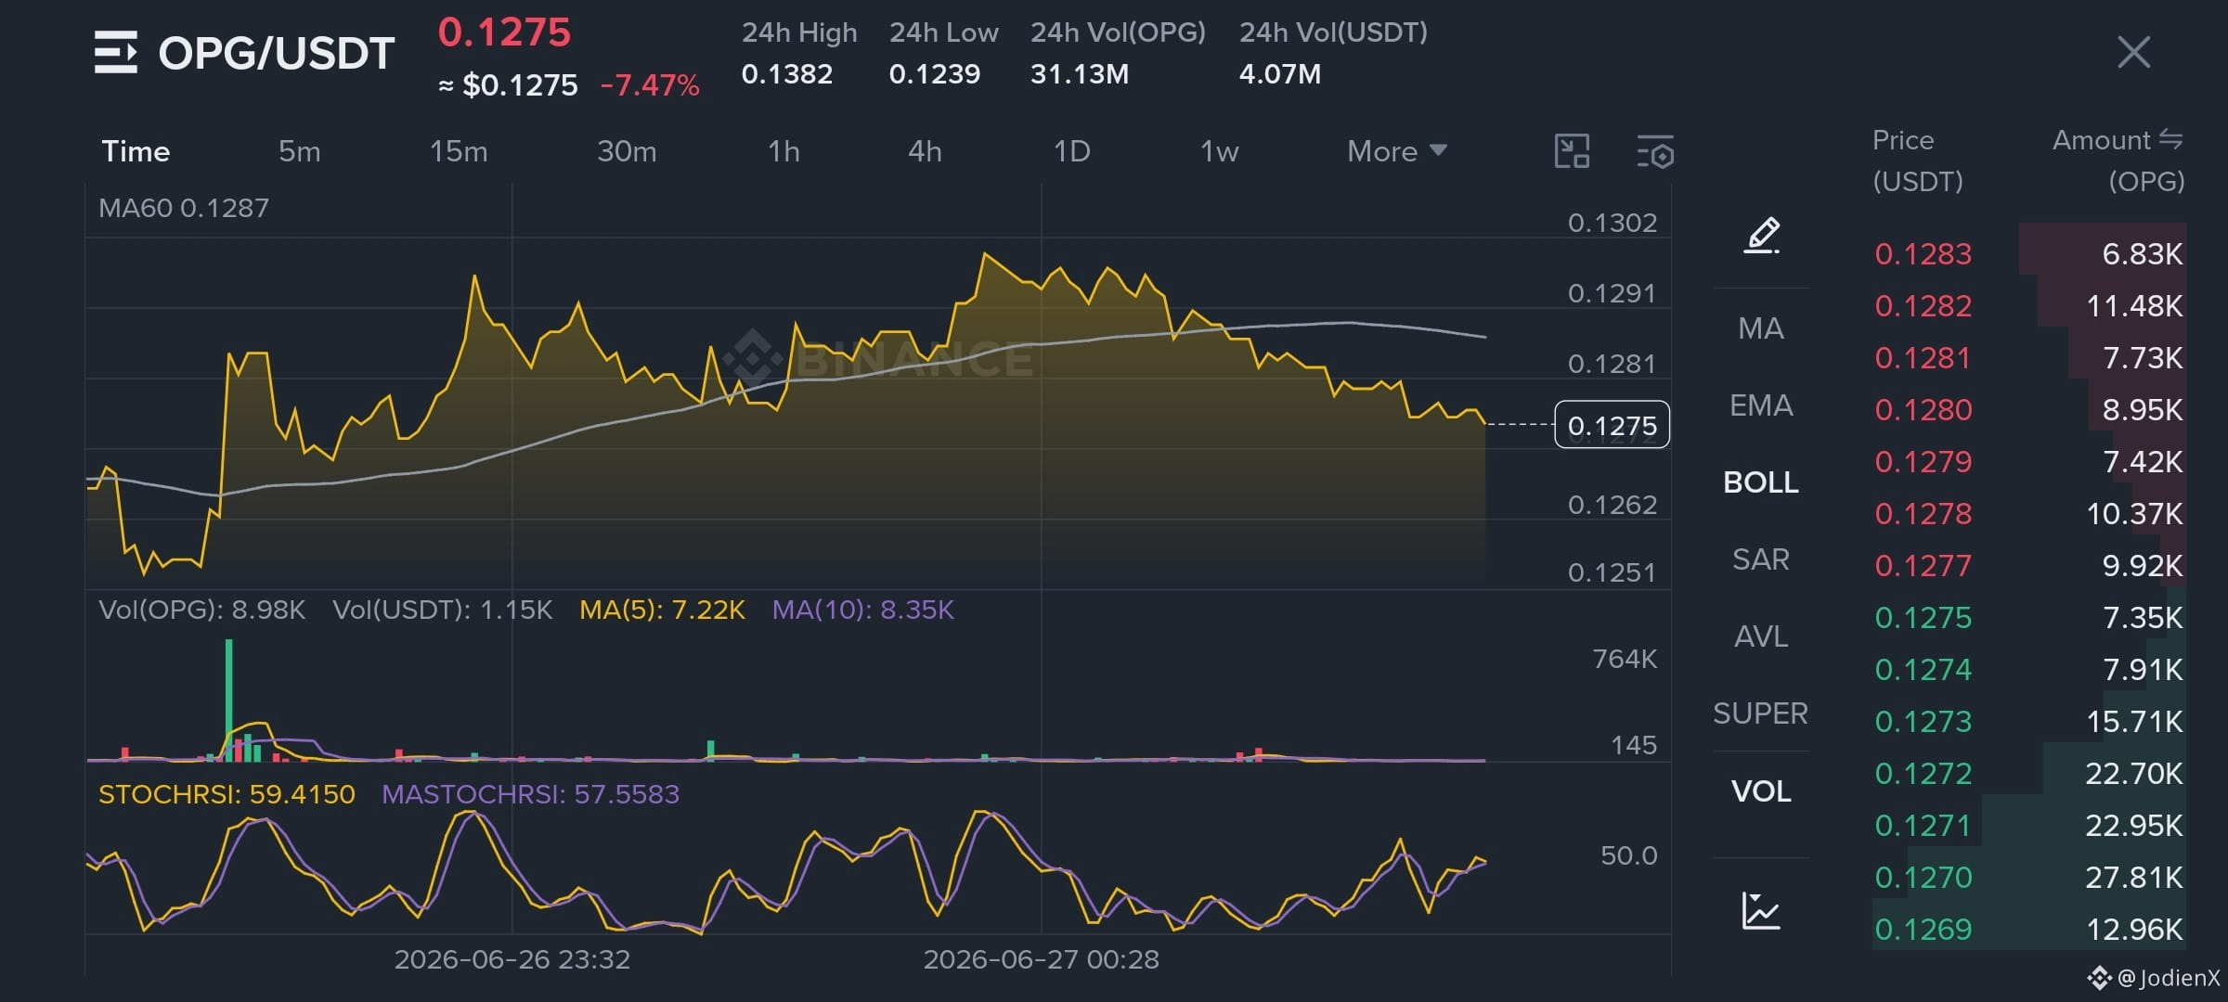Click the current price marker 0.1275 on axis

1613,425
